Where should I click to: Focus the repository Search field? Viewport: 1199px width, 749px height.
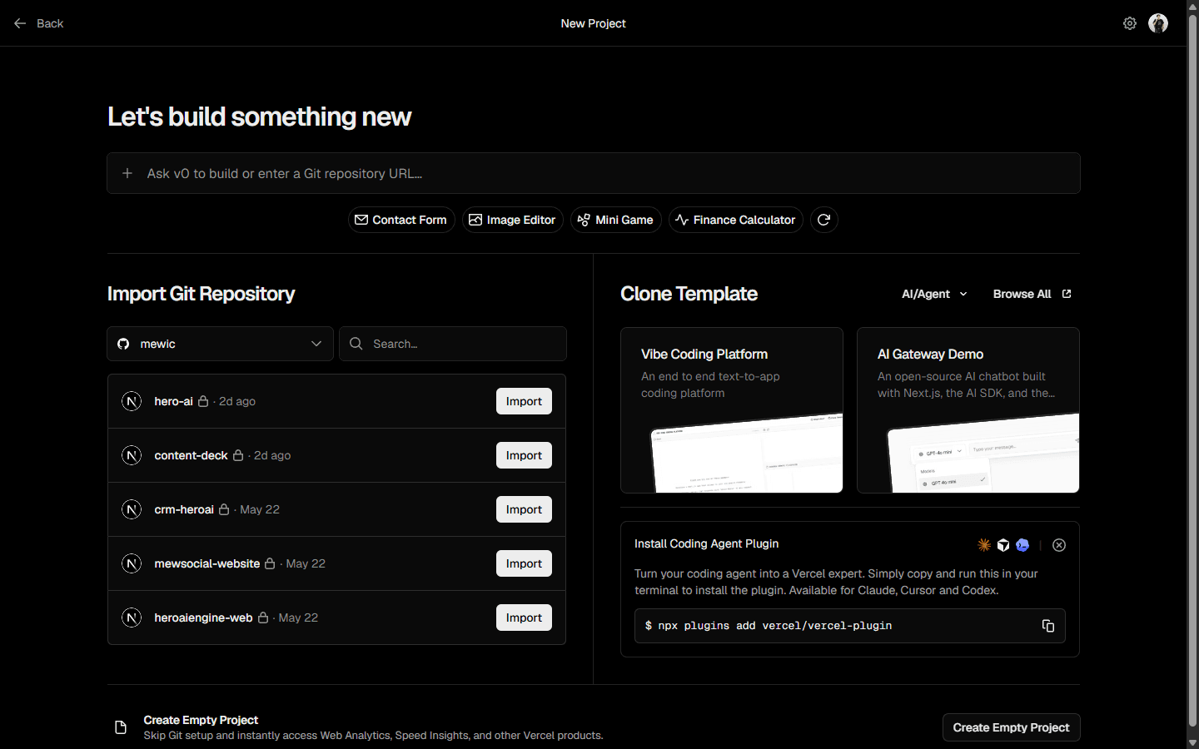point(453,344)
